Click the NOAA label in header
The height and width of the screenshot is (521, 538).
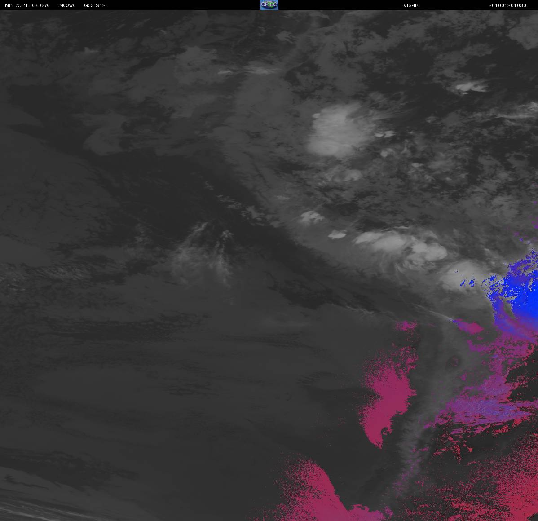pos(67,5)
